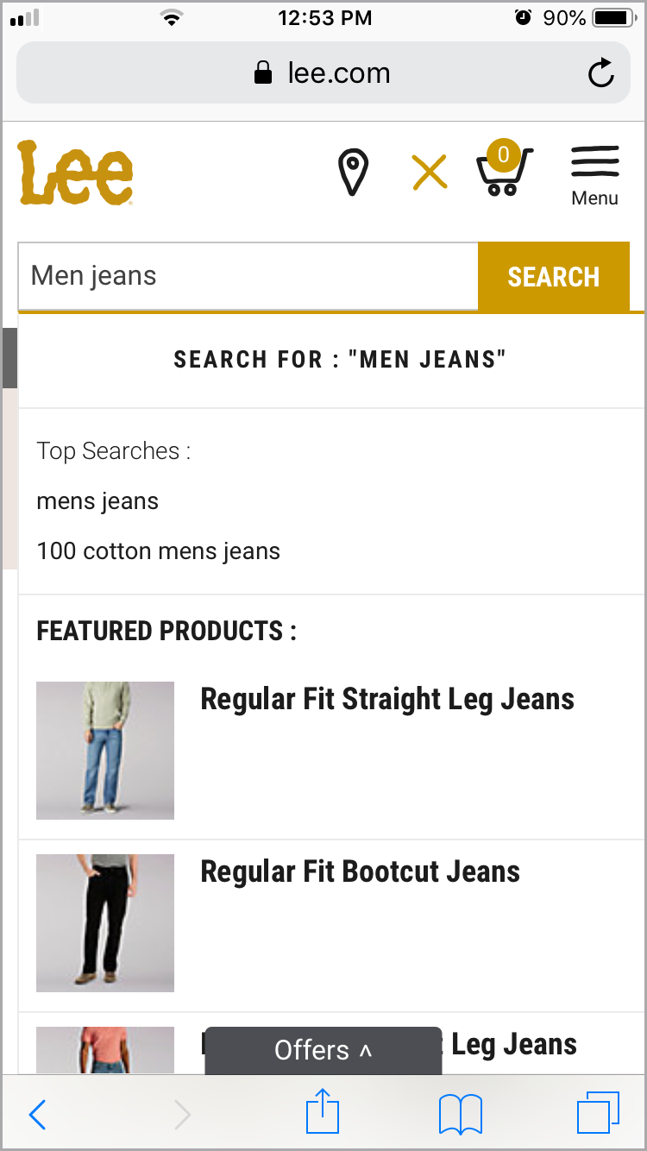Open the Safari share sheet
The image size is (647, 1151).
[323, 1111]
